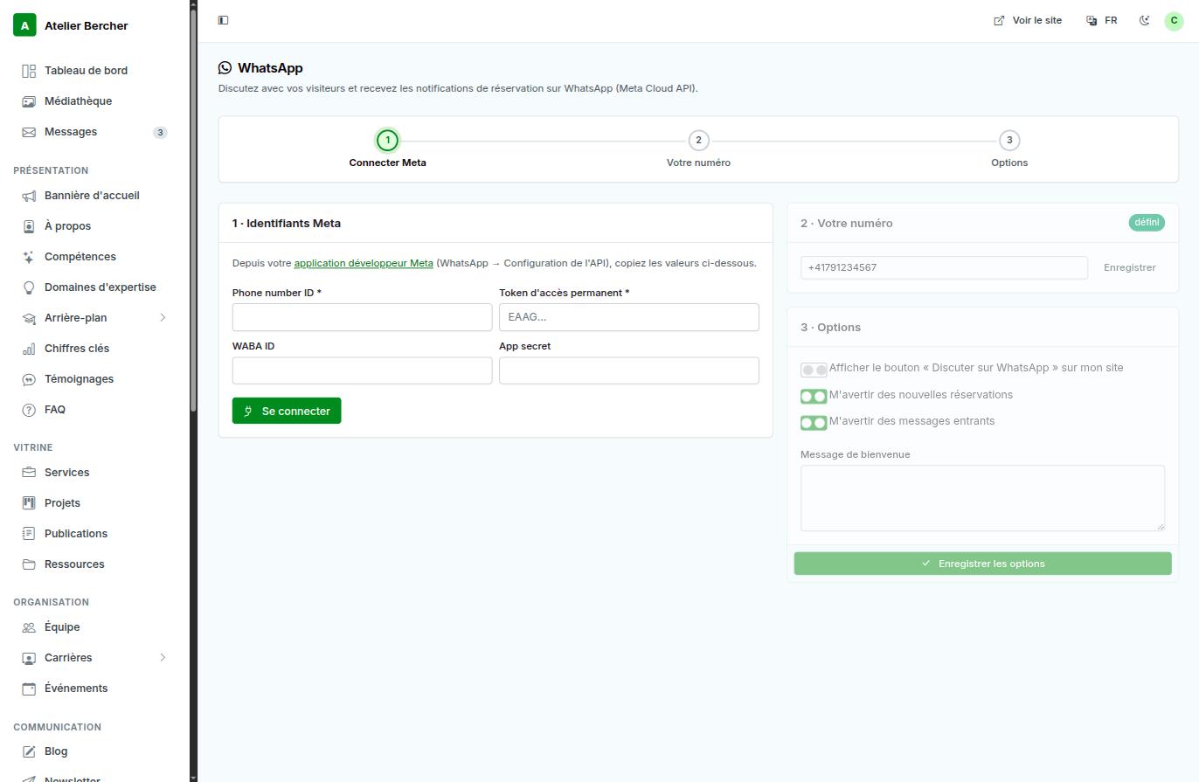
Task: Open Témoignages in sidebar
Action: pyautogui.click(x=94, y=379)
